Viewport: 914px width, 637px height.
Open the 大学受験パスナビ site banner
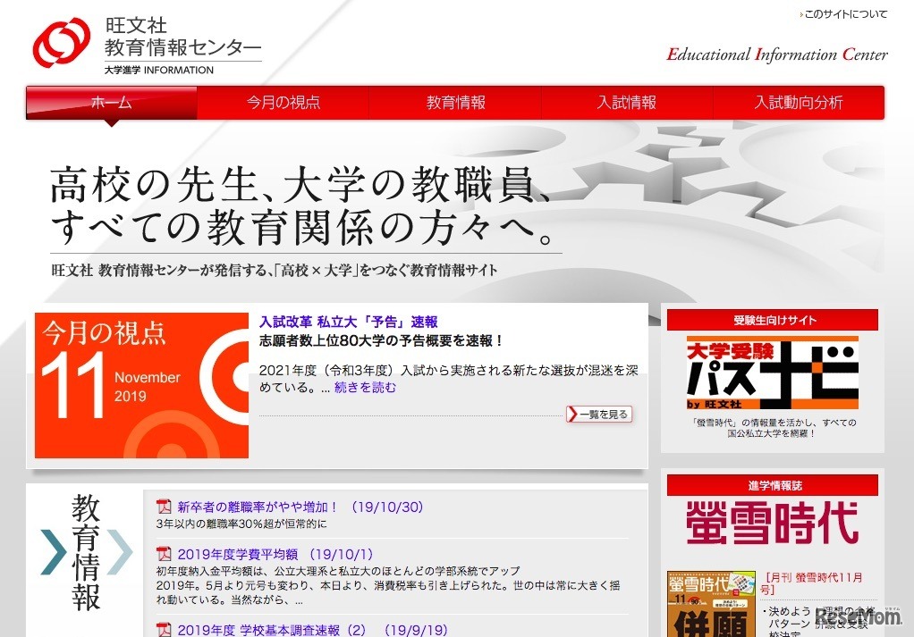coord(771,373)
